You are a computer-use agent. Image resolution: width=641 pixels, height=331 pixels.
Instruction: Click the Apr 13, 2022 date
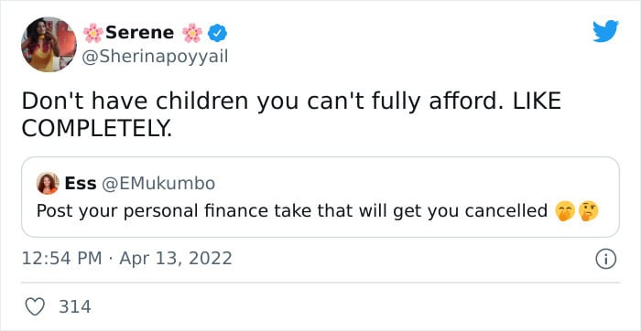point(176,259)
